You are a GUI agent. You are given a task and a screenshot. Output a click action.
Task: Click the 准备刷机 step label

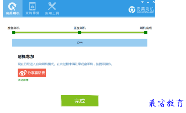click(x=14, y=28)
